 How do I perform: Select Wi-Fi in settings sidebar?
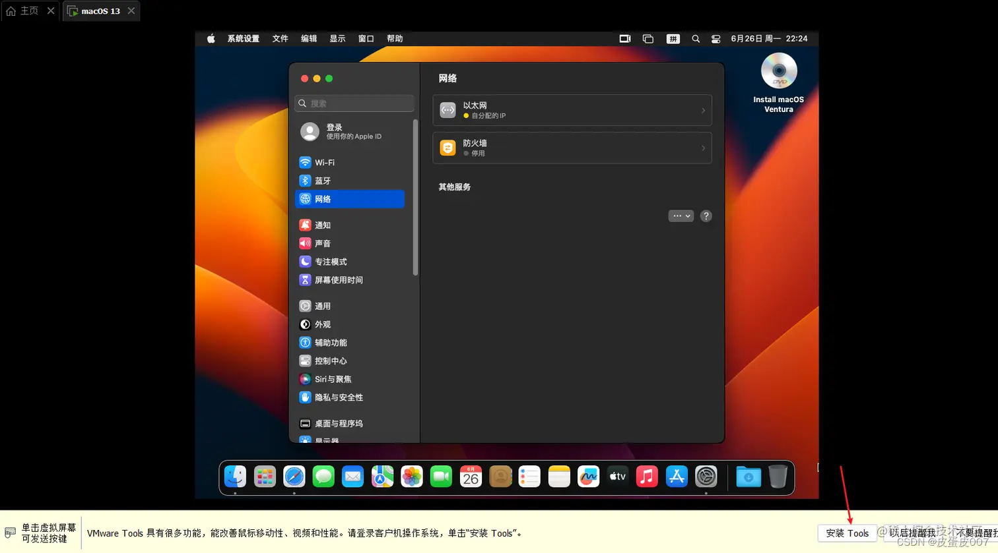(x=350, y=162)
